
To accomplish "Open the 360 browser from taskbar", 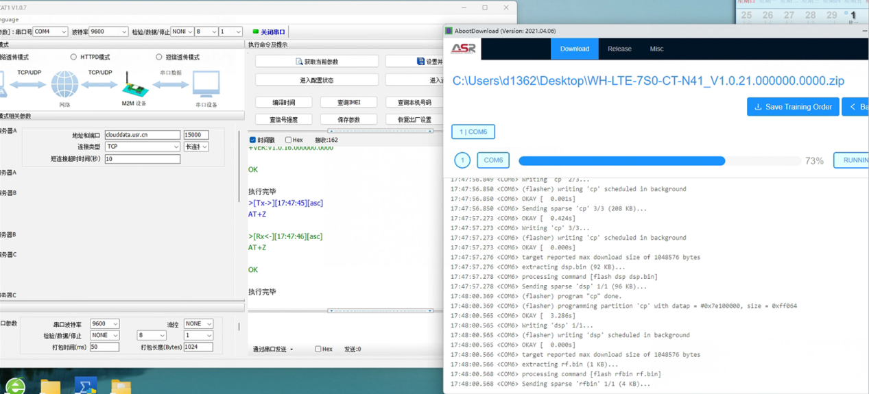I will pyautogui.click(x=15, y=386).
